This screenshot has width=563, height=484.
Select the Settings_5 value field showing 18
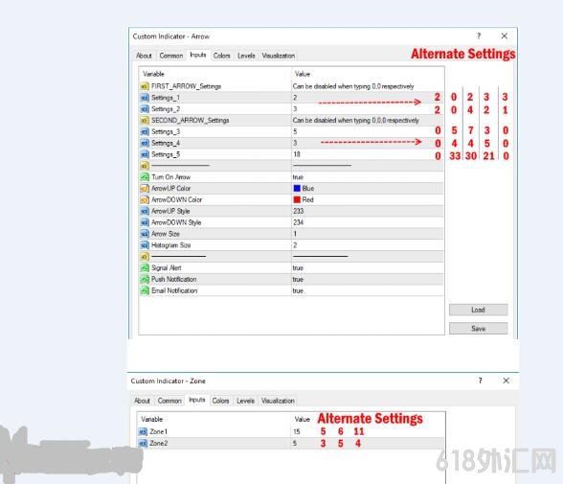[x=368, y=154]
